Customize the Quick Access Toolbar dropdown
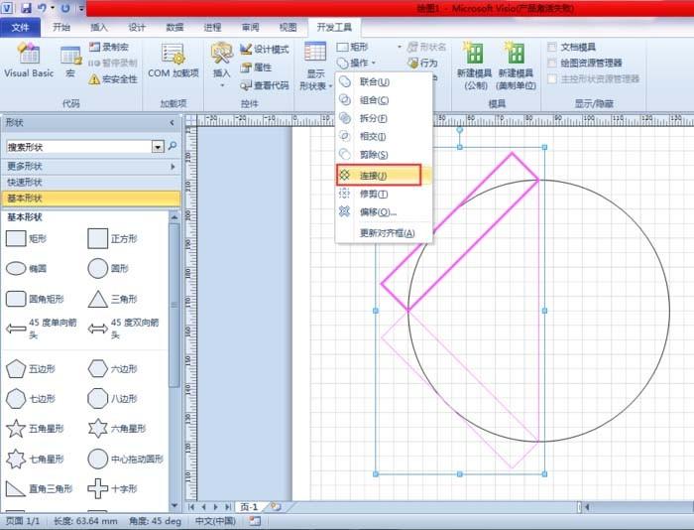This screenshot has width=694, height=530. coord(82,8)
